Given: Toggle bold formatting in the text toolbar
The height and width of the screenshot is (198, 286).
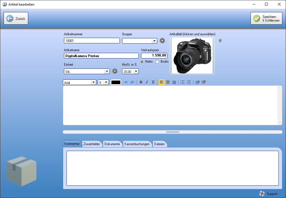Looking at the screenshot, I should (x=141, y=82).
